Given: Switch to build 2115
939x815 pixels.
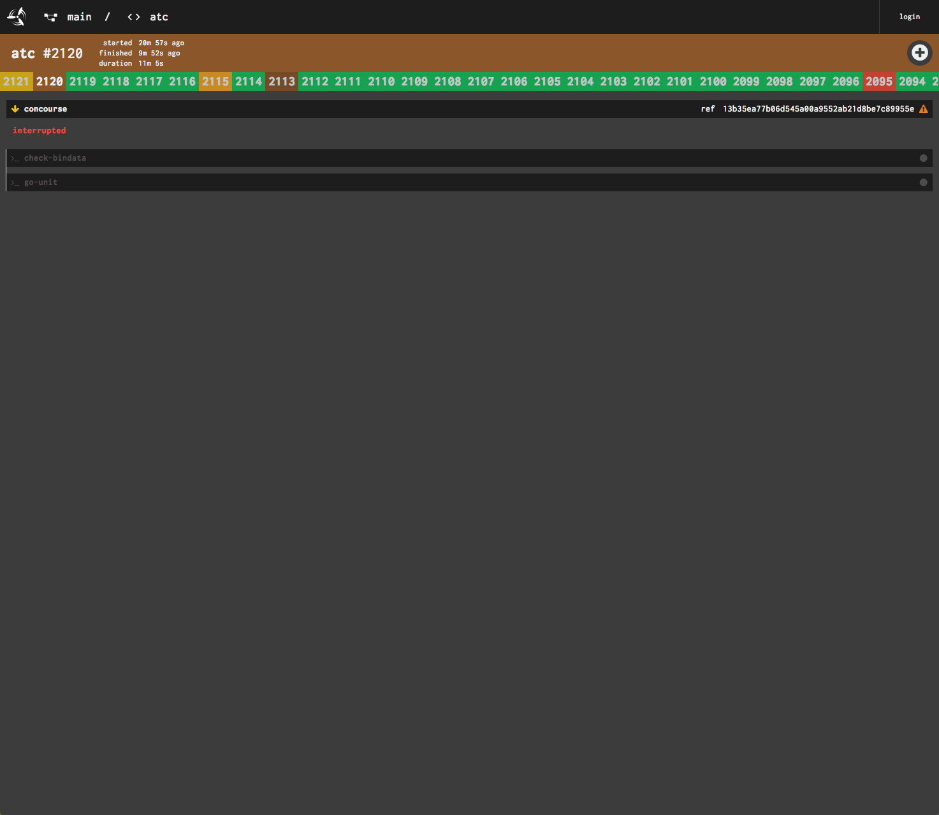Looking at the screenshot, I should click(215, 82).
